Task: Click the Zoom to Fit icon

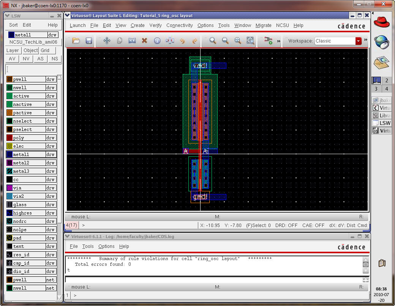Action: coord(250,41)
